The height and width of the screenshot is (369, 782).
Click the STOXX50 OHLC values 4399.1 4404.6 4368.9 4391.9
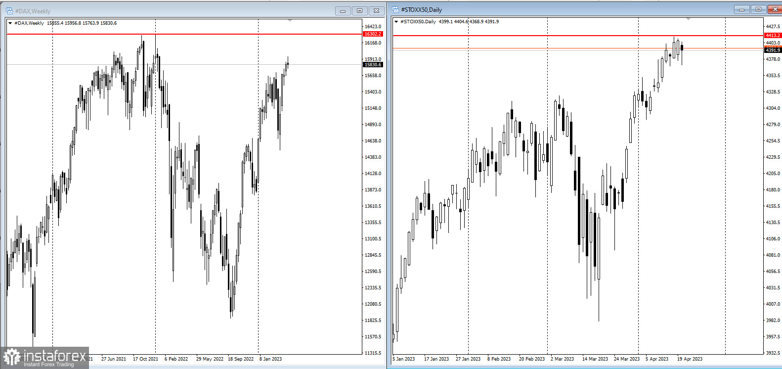tap(469, 22)
